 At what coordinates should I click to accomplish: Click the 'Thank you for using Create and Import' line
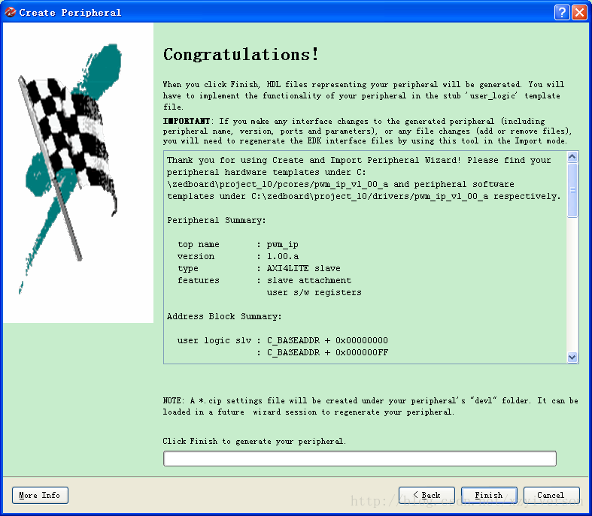tap(359, 160)
